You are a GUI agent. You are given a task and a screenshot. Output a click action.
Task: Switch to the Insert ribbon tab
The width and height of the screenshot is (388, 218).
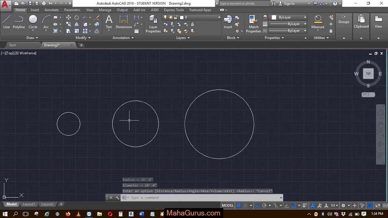[35, 10]
